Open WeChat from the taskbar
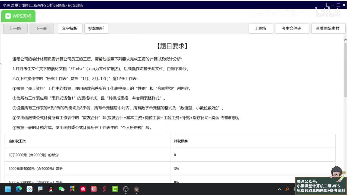The width and height of the screenshot is (347, 195). click(62, 189)
